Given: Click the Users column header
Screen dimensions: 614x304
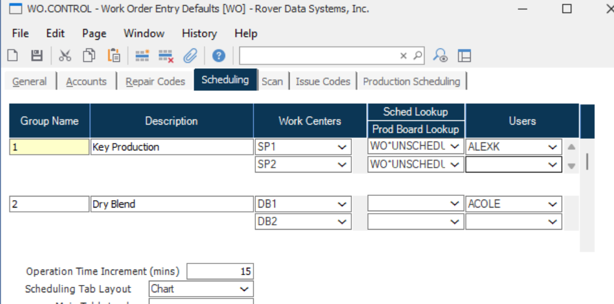Looking at the screenshot, I should 522,121.
